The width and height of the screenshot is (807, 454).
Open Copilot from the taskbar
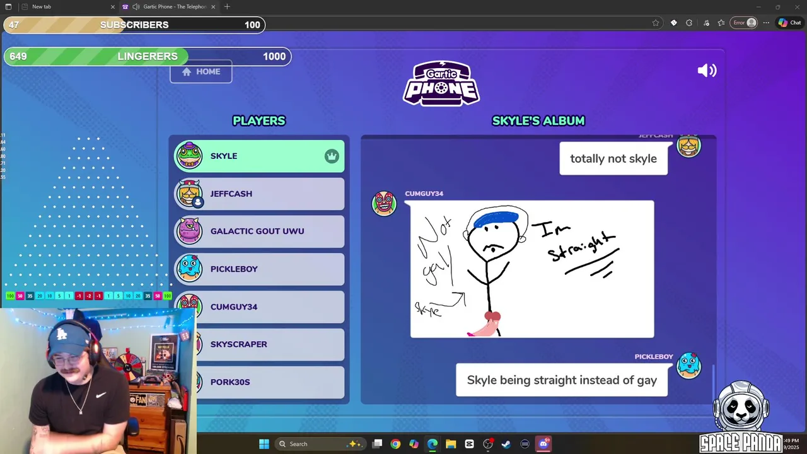414,444
